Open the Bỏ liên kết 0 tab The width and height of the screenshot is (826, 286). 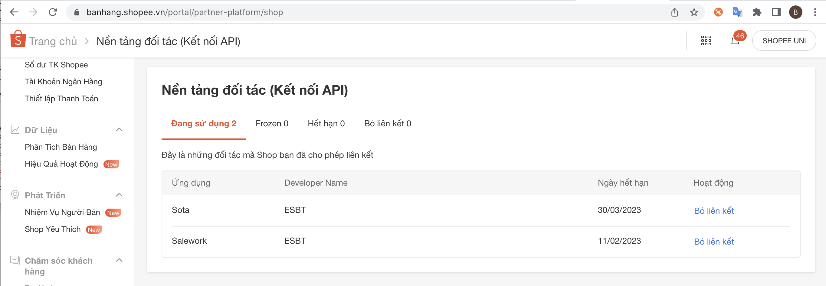[387, 124]
